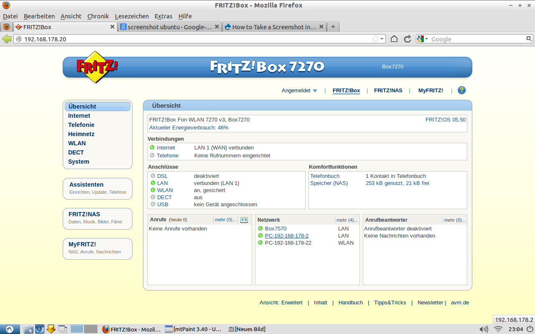Click the avm.de footer link
Image resolution: width=535 pixels, height=334 pixels.
(x=460, y=303)
